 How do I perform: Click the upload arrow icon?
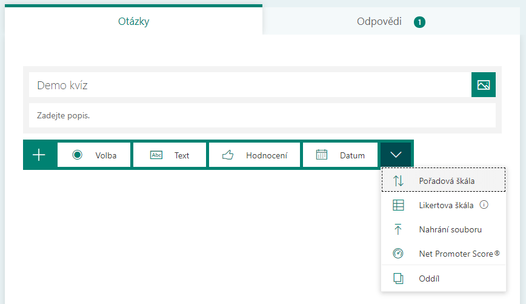[398, 229]
